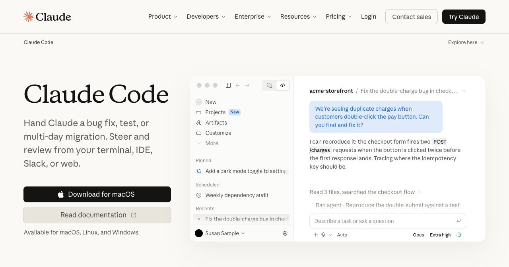This screenshot has width=509, height=267.
Task: Click the Apple logo on download button
Action: pyautogui.click(x=61, y=194)
